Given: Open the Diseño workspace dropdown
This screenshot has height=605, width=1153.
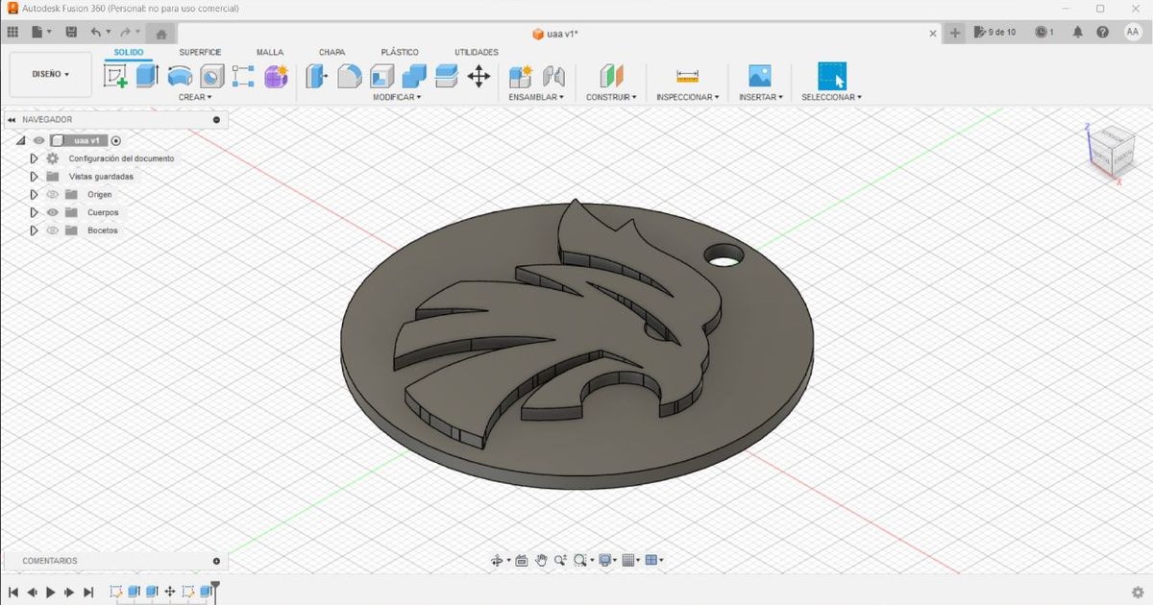Looking at the screenshot, I should 50,74.
